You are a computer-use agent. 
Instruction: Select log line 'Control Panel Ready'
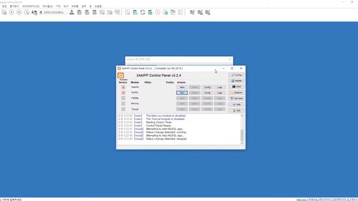158,126
